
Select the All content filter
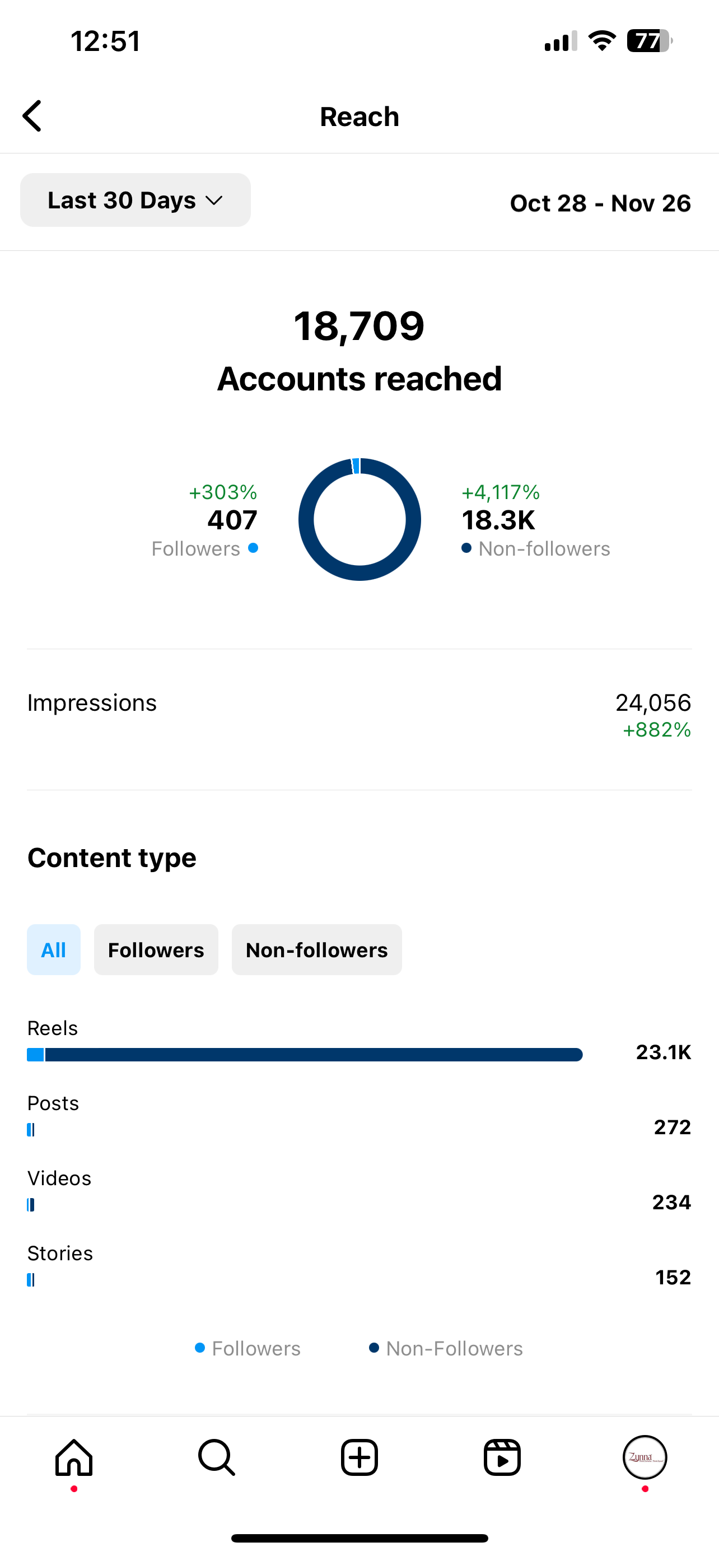coord(54,949)
